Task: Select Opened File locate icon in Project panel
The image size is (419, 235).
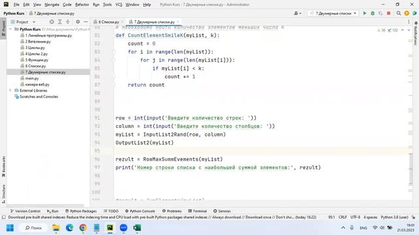Action: tap(52, 22)
